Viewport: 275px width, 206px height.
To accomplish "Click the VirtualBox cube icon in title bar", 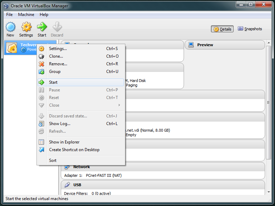I will [6, 6].
